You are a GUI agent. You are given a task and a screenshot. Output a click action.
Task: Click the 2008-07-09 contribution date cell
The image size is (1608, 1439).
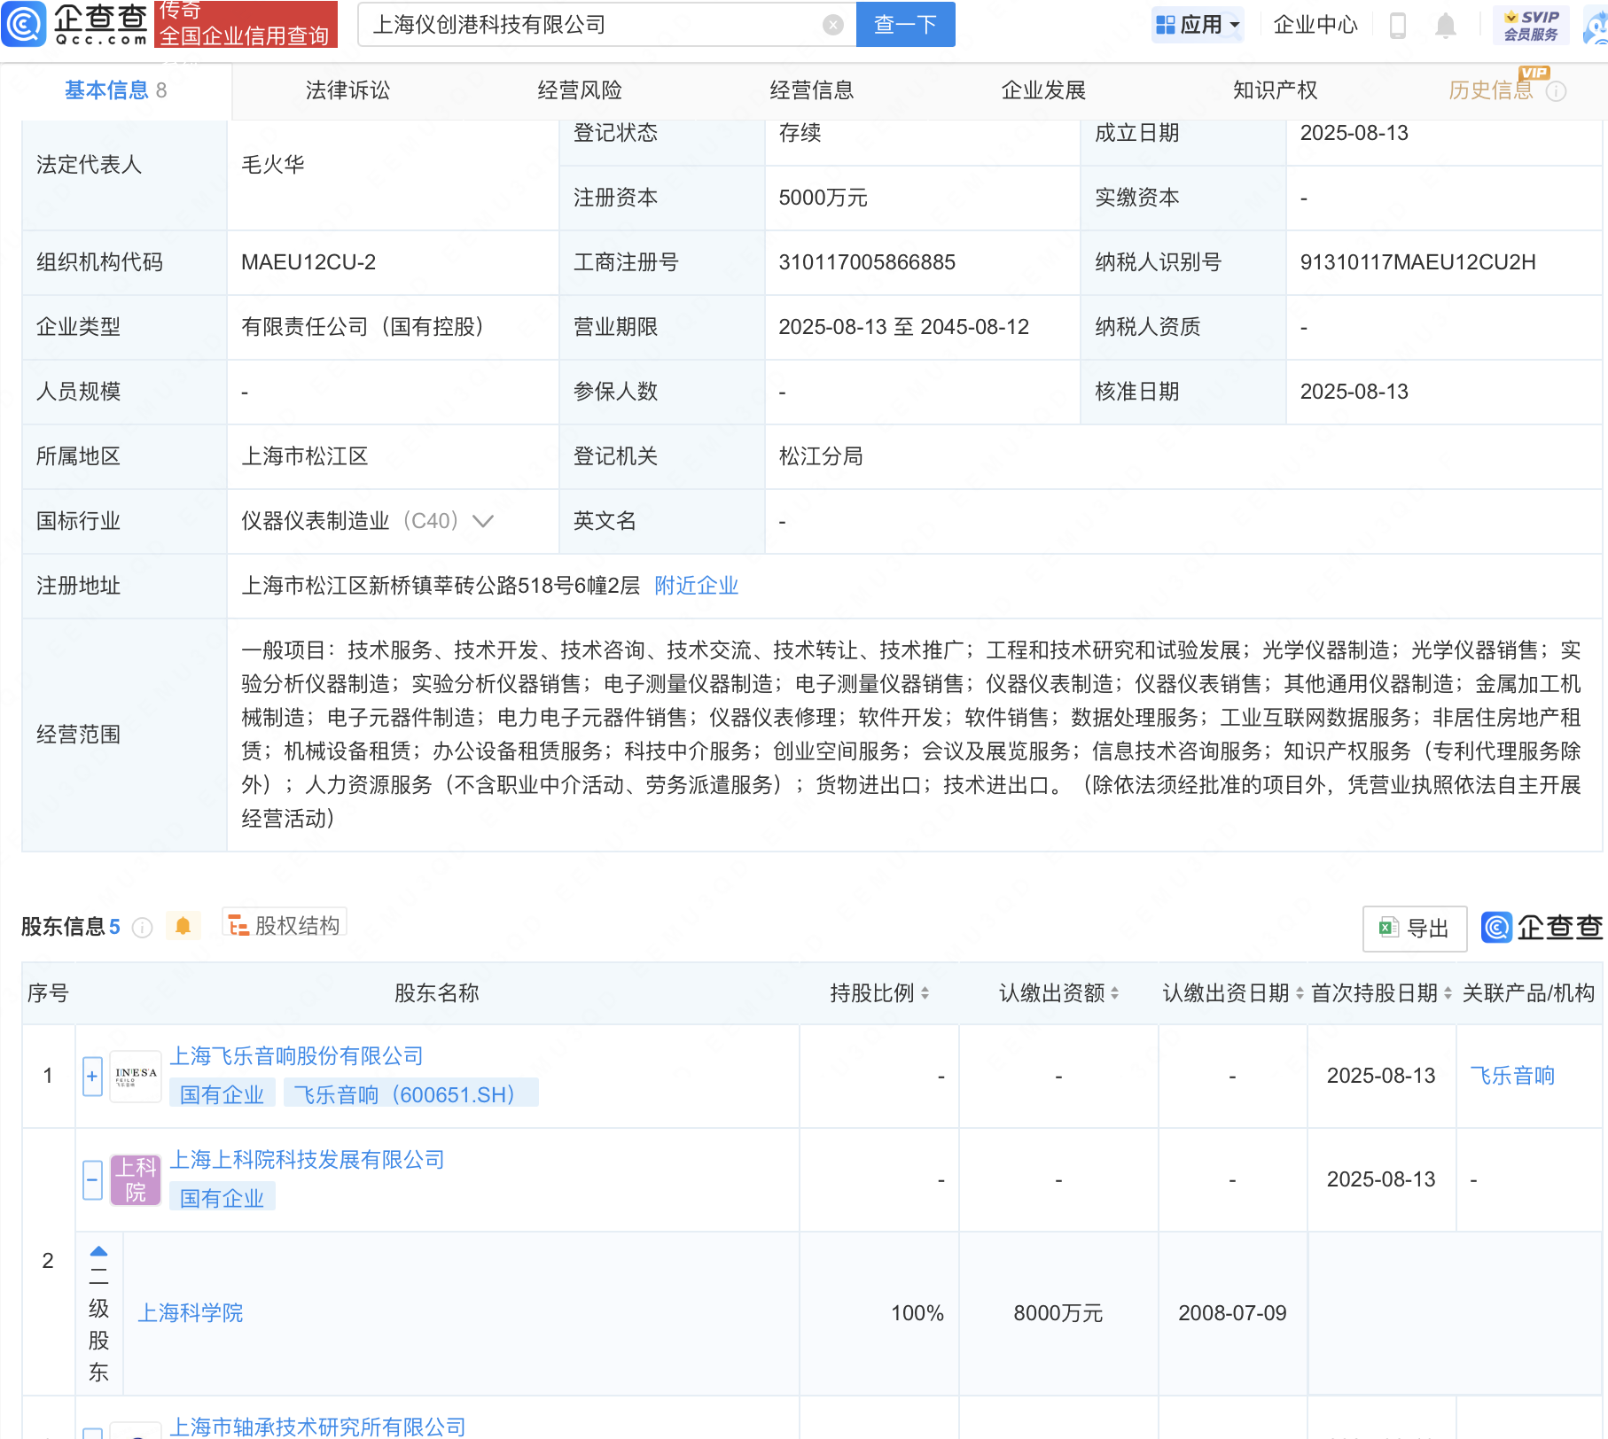[1232, 1313]
